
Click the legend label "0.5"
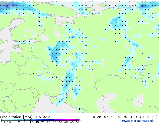[x=9, y=122]
